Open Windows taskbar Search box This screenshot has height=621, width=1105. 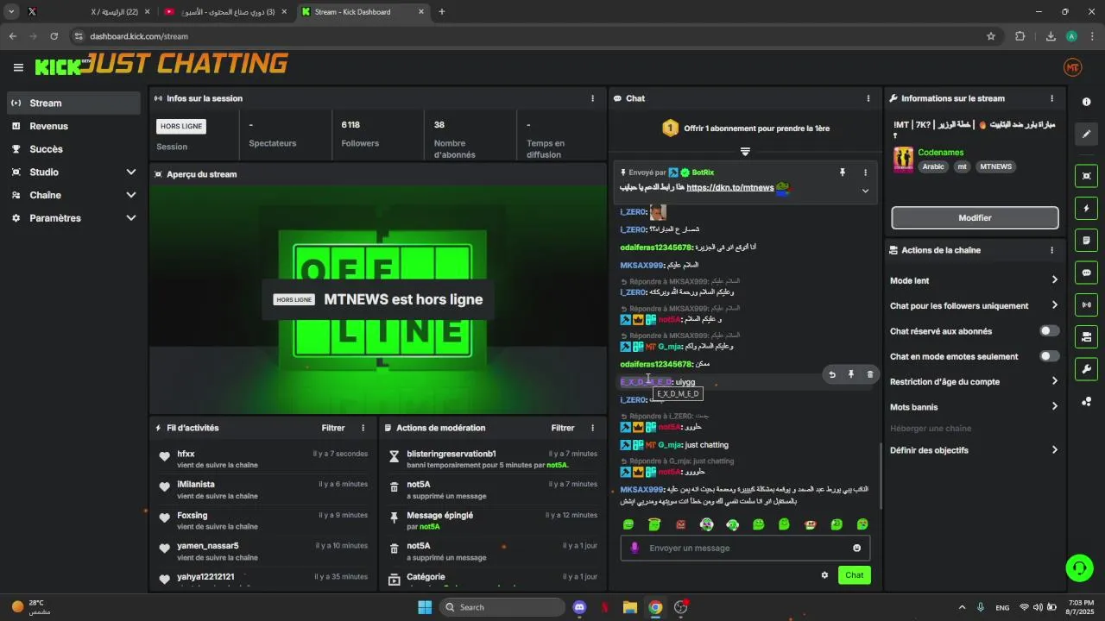(503, 607)
